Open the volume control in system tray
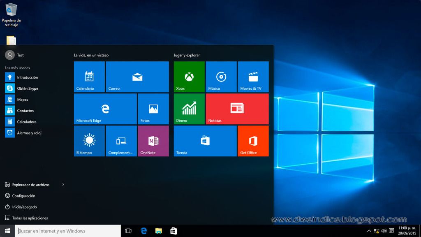The image size is (421, 237). point(384,231)
